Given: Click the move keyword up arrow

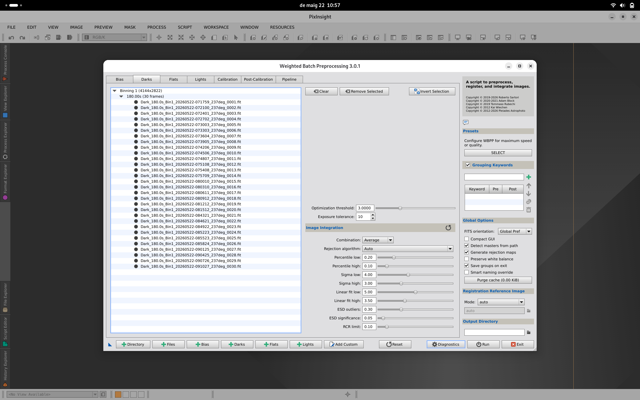Looking at the screenshot, I should click(529, 186).
